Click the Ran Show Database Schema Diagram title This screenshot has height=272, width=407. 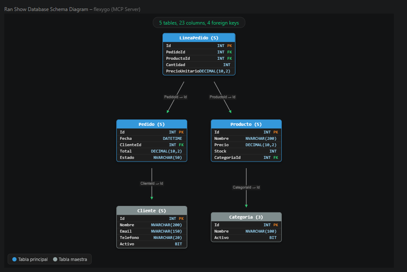[x=46, y=9]
